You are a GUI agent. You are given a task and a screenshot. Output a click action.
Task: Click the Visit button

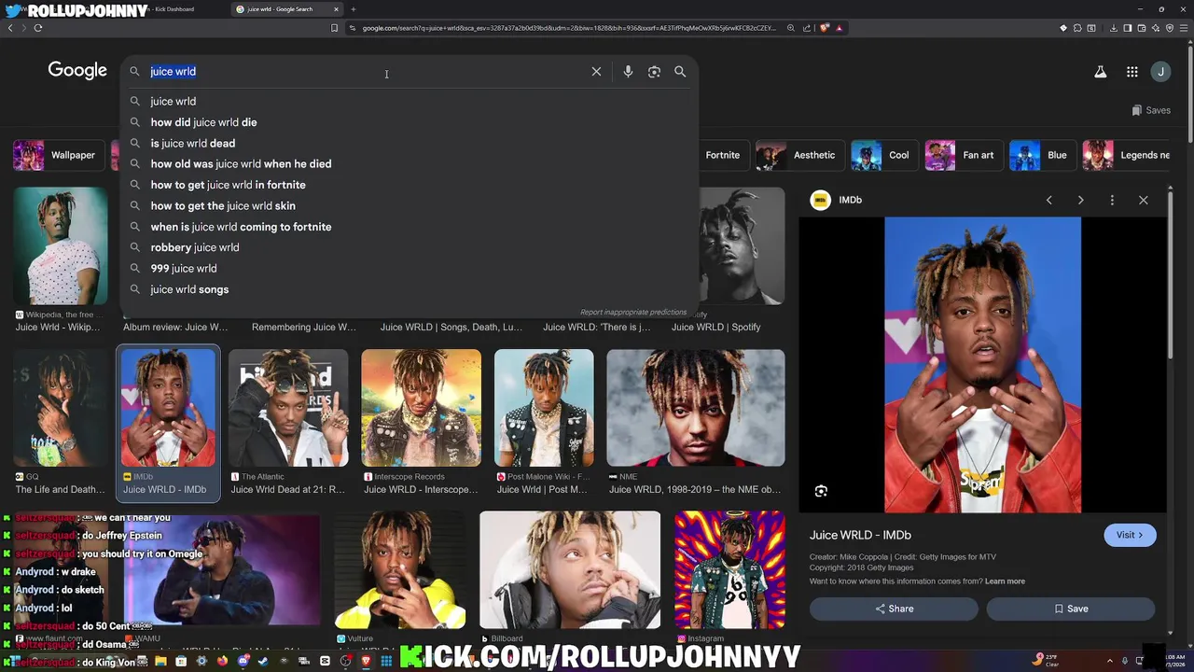point(1130,535)
